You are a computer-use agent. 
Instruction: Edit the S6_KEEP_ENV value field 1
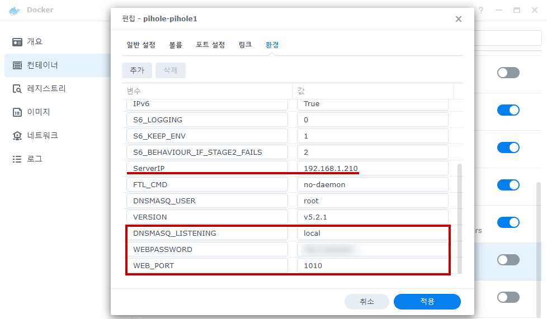(372, 136)
